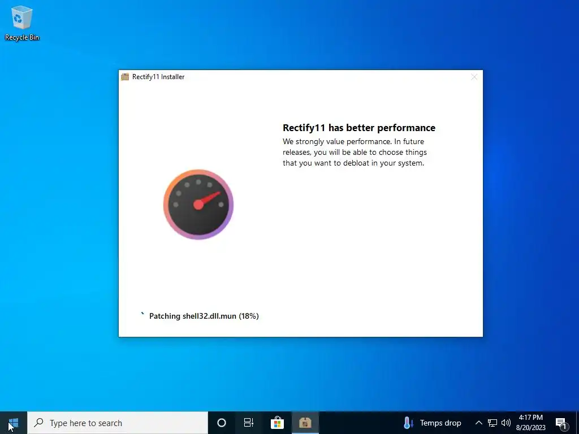The width and height of the screenshot is (579, 434).
Task: Click the 'Type here to search' box
Action: tap(118, 423)
